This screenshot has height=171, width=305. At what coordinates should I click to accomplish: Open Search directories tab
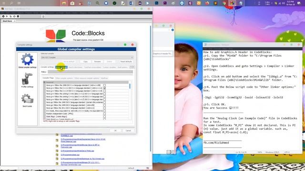75,67
